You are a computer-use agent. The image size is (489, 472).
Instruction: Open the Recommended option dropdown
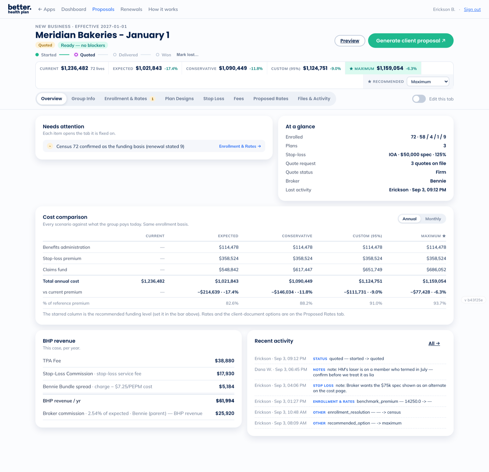428,82
